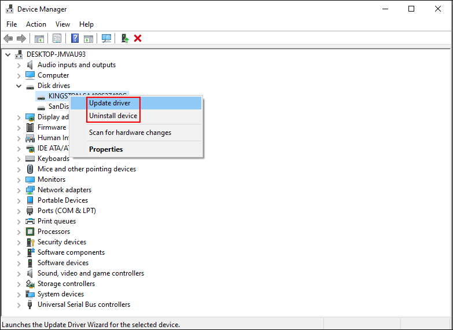453x330 pixels.
Task: Choose Uninstall device from context menu
Action: click(x=136, y=116)
